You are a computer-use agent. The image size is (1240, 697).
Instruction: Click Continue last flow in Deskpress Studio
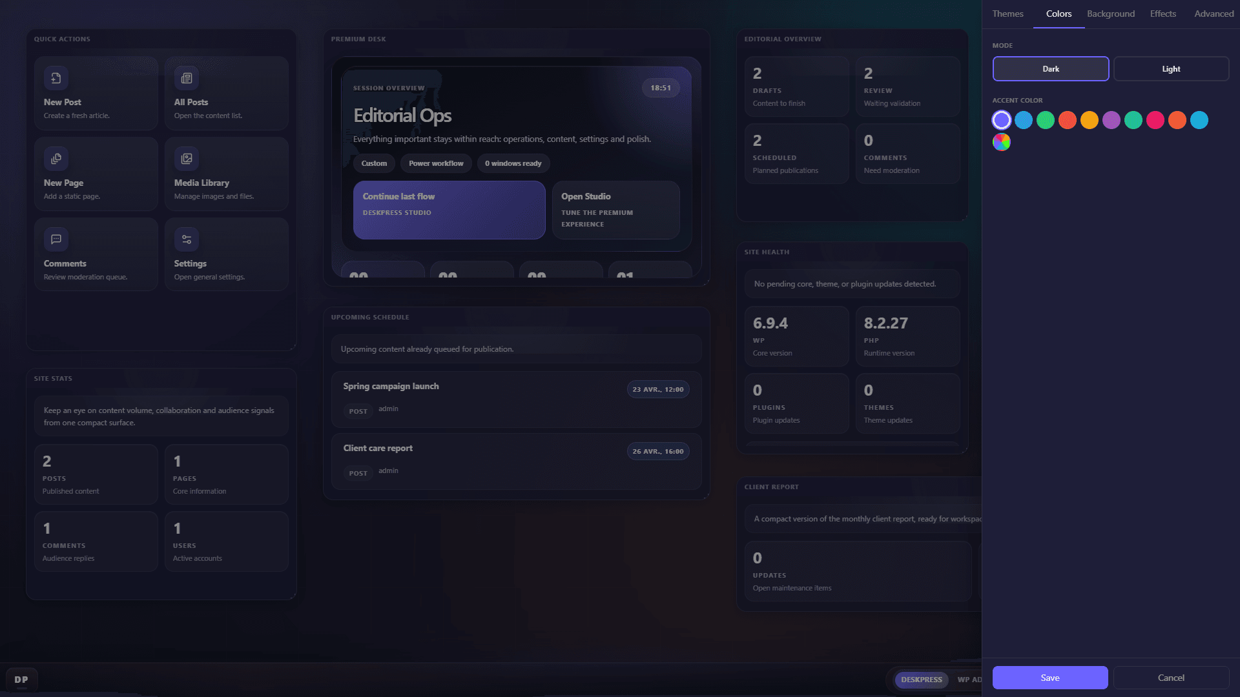(448, 210)
